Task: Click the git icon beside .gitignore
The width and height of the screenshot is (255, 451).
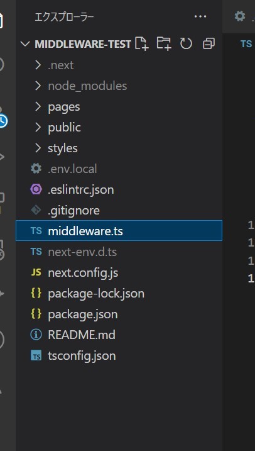Action: pos(36,210)
